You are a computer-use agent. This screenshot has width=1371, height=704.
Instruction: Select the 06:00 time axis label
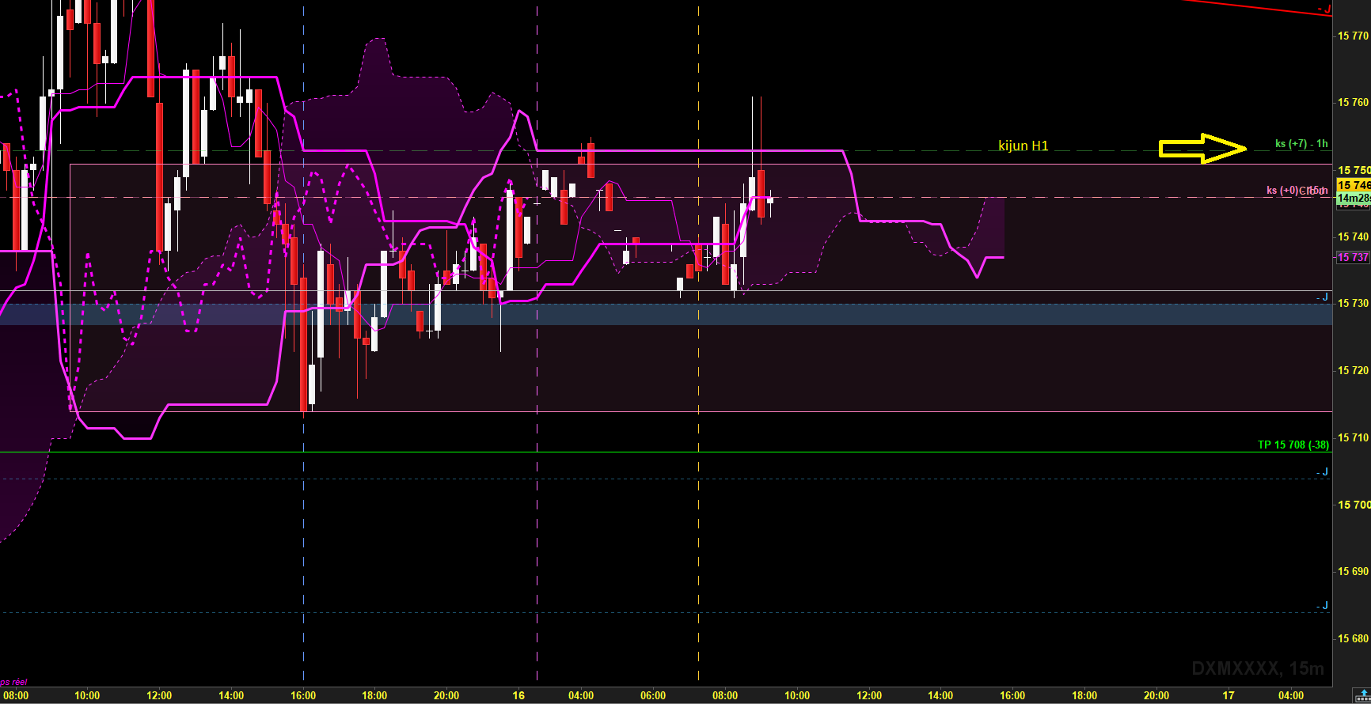pyautogui.click(x=653, y=695)
